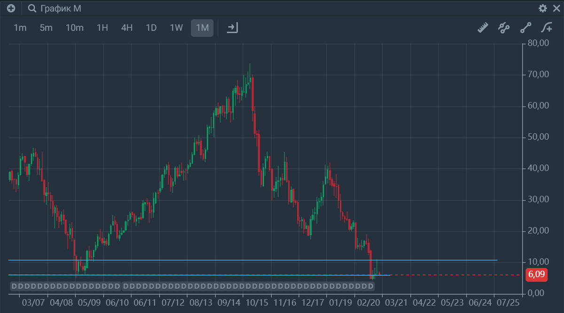Screen dimensions: 564x313
Task: Click the 04/08 date axis label
Action: click(61, 303)
